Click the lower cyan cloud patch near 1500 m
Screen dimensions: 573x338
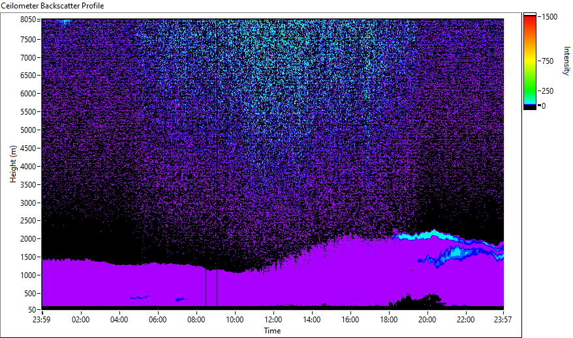457,253
